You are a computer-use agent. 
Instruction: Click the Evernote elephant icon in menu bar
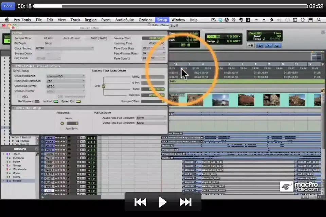[x=241, y=20]
